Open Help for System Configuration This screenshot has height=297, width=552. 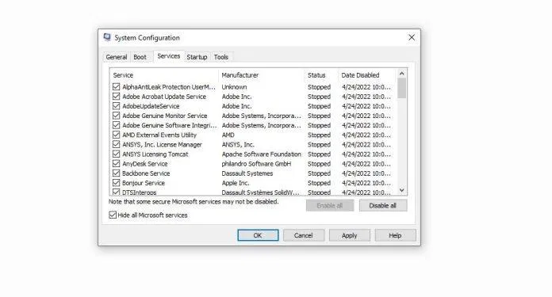click(x=395, y=235)
